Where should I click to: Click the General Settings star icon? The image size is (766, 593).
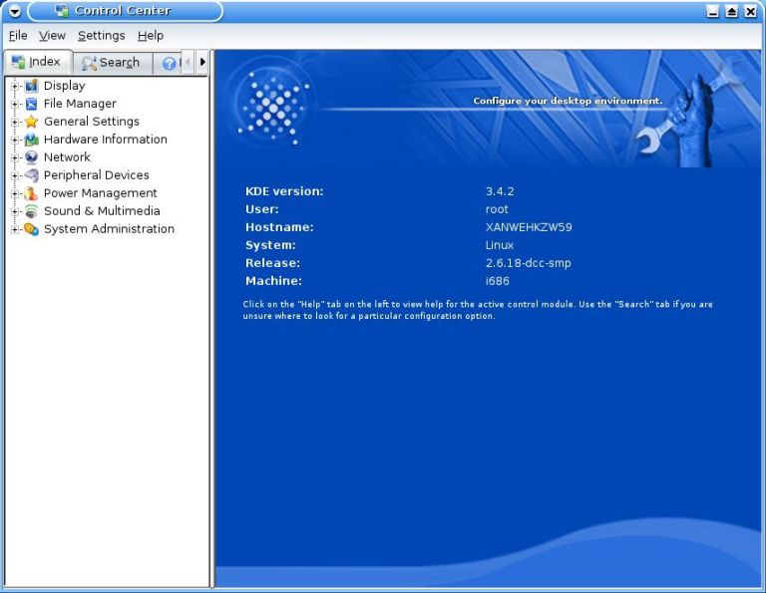31,122
